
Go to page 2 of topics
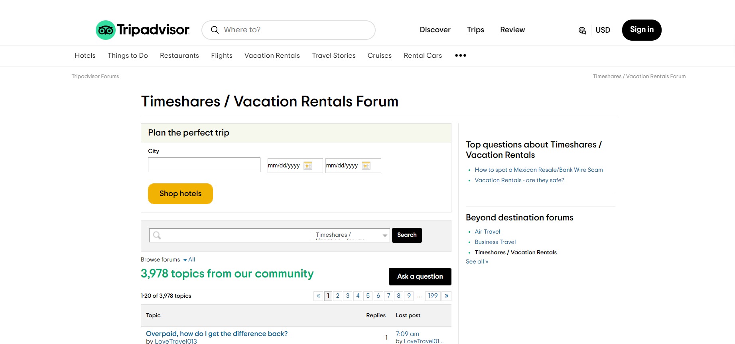point(338,296)
